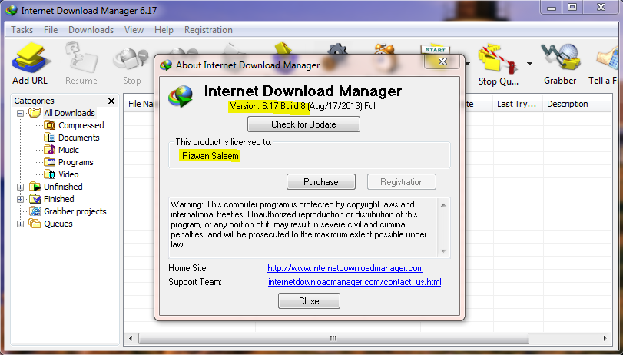Viewport: 623px width, 355px height.
Task: Click the licensed name Rizwan Saleem
Action: pyautogui.click(x=210, y=156)
